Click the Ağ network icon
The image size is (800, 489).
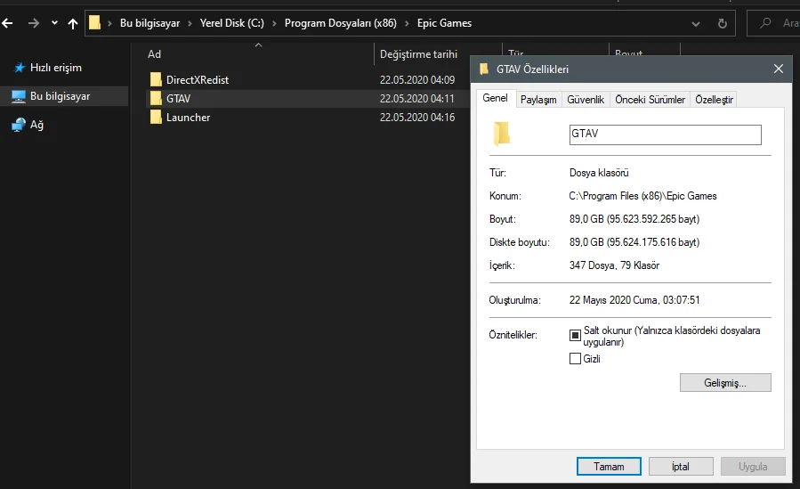[19, 125]
